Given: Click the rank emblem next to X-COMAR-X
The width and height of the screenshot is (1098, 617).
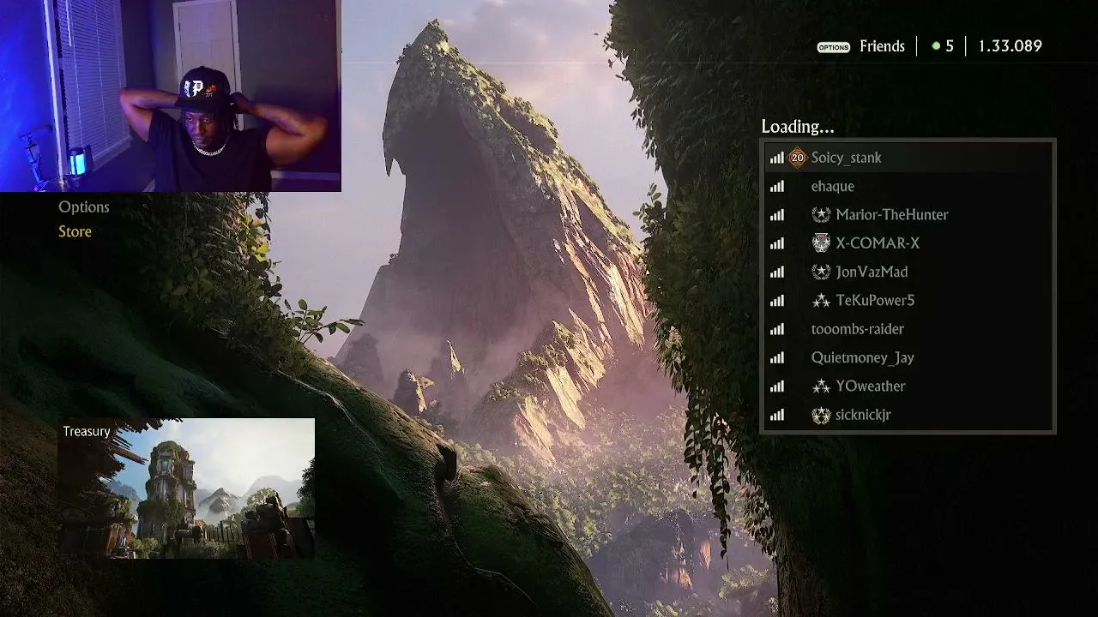Looking at the screenshot, I should (821, 243).
